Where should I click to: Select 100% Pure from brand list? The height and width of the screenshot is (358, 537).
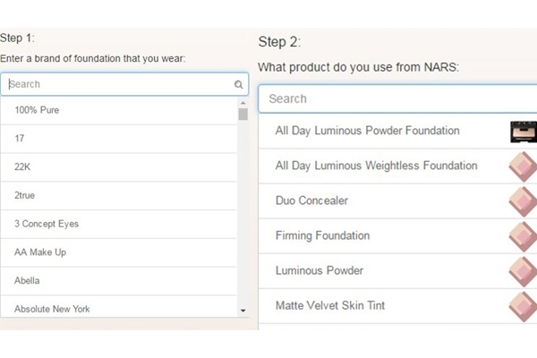(37, 110)
